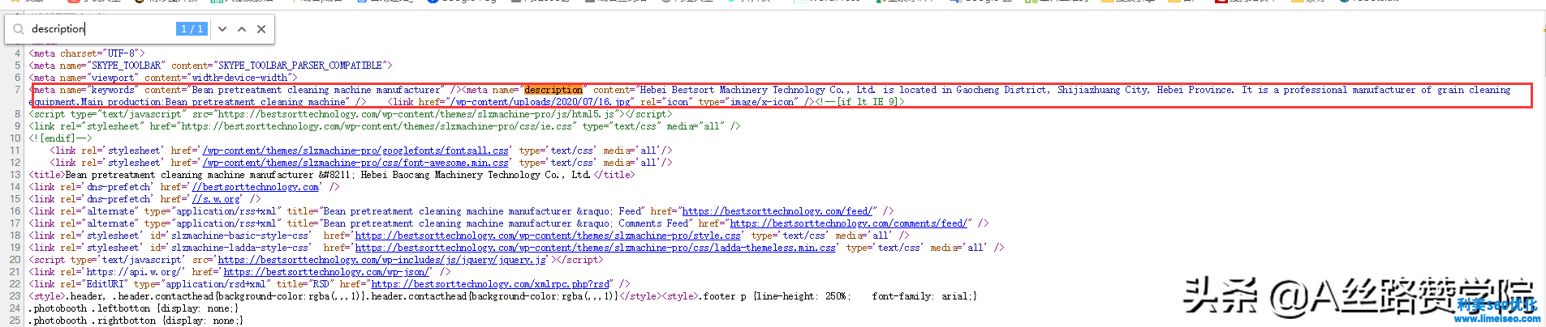
Task: Click the .photobooth .rightbotton style line
Action: [x=136, y=321]
